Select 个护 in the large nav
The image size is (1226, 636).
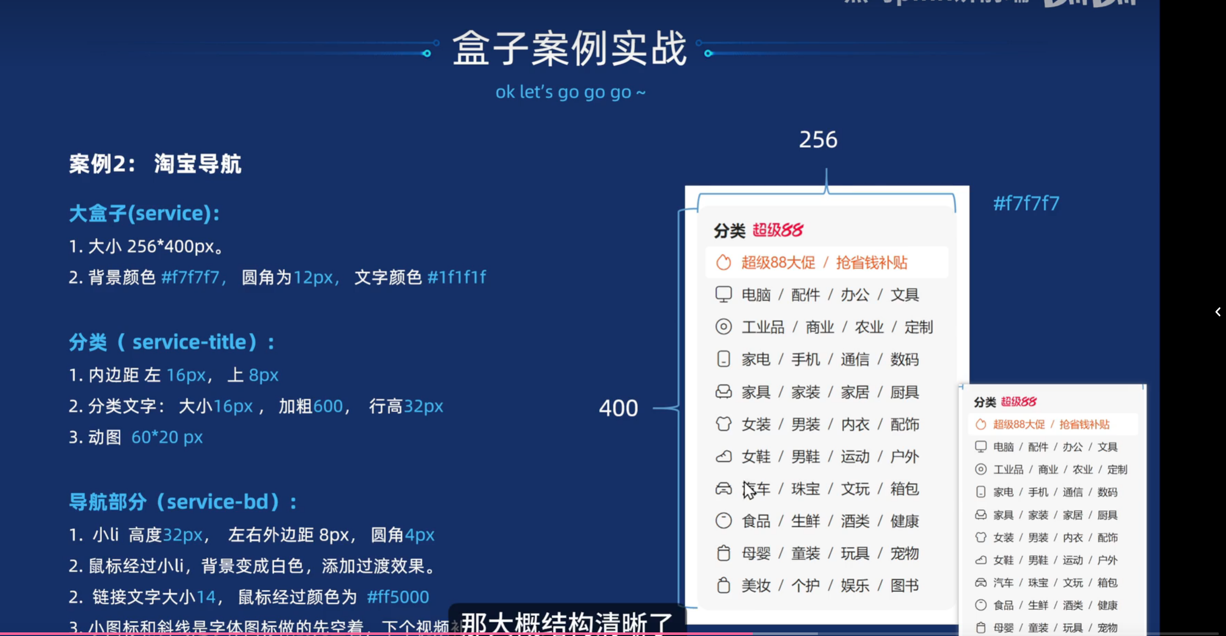805,586
